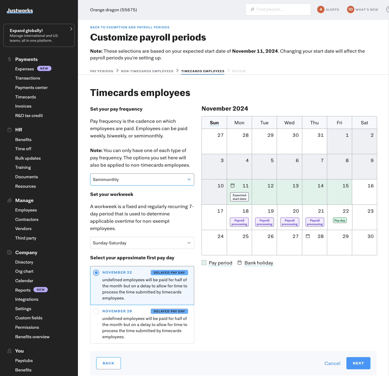
Task: Select the November 22 pay day option
Action: pos(96,272)
